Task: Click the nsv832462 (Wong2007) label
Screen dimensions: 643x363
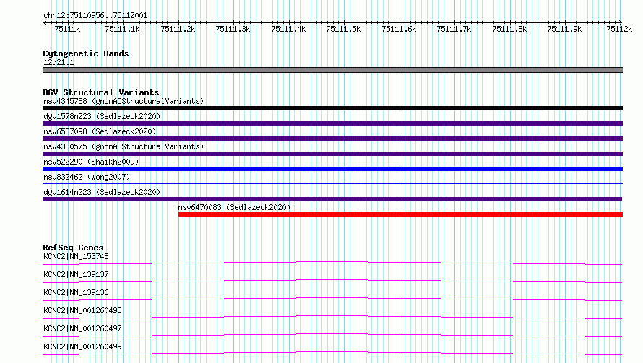Action: tap(87, 177)
